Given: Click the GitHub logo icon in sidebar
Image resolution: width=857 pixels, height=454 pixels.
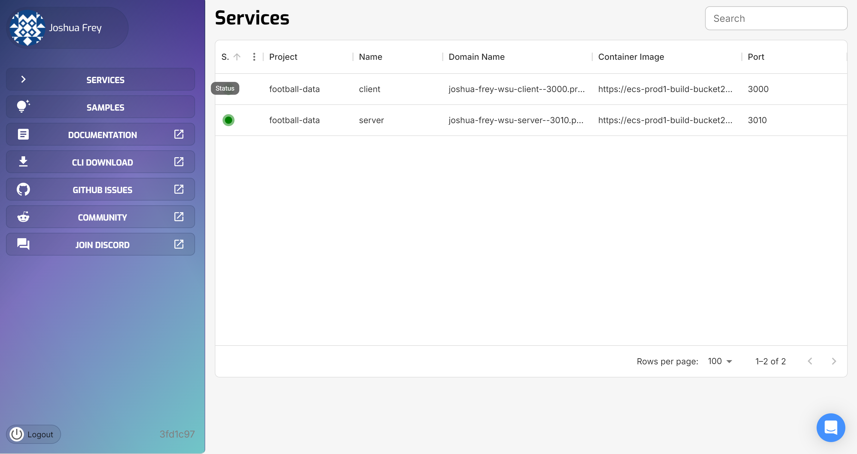Looking at the screenshot, I should point(23,189).
